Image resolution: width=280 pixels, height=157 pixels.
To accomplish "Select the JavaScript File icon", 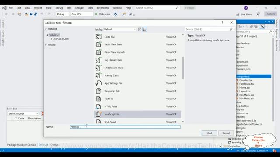I will pos(98,114).
